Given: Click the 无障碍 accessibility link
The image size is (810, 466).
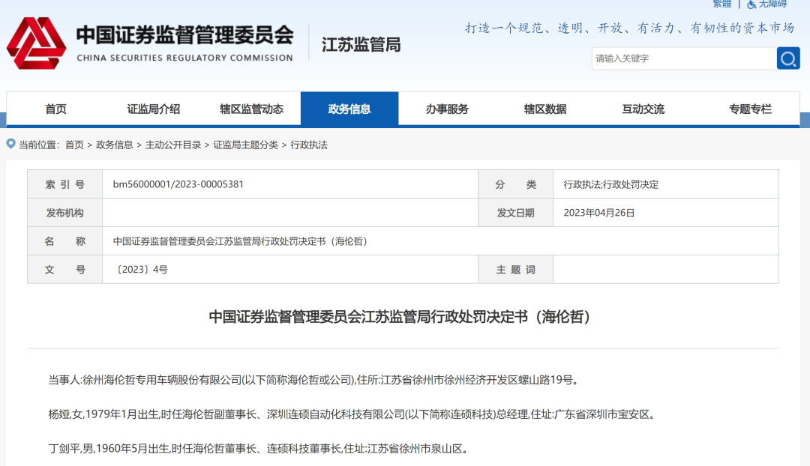Looking at the screenshot, I should click(x=772, y=4).
